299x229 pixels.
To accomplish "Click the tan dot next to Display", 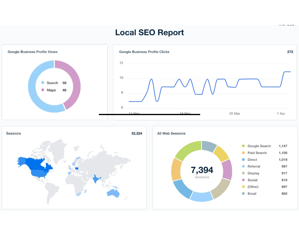I will pyautogui.click(x=243, y=173).
